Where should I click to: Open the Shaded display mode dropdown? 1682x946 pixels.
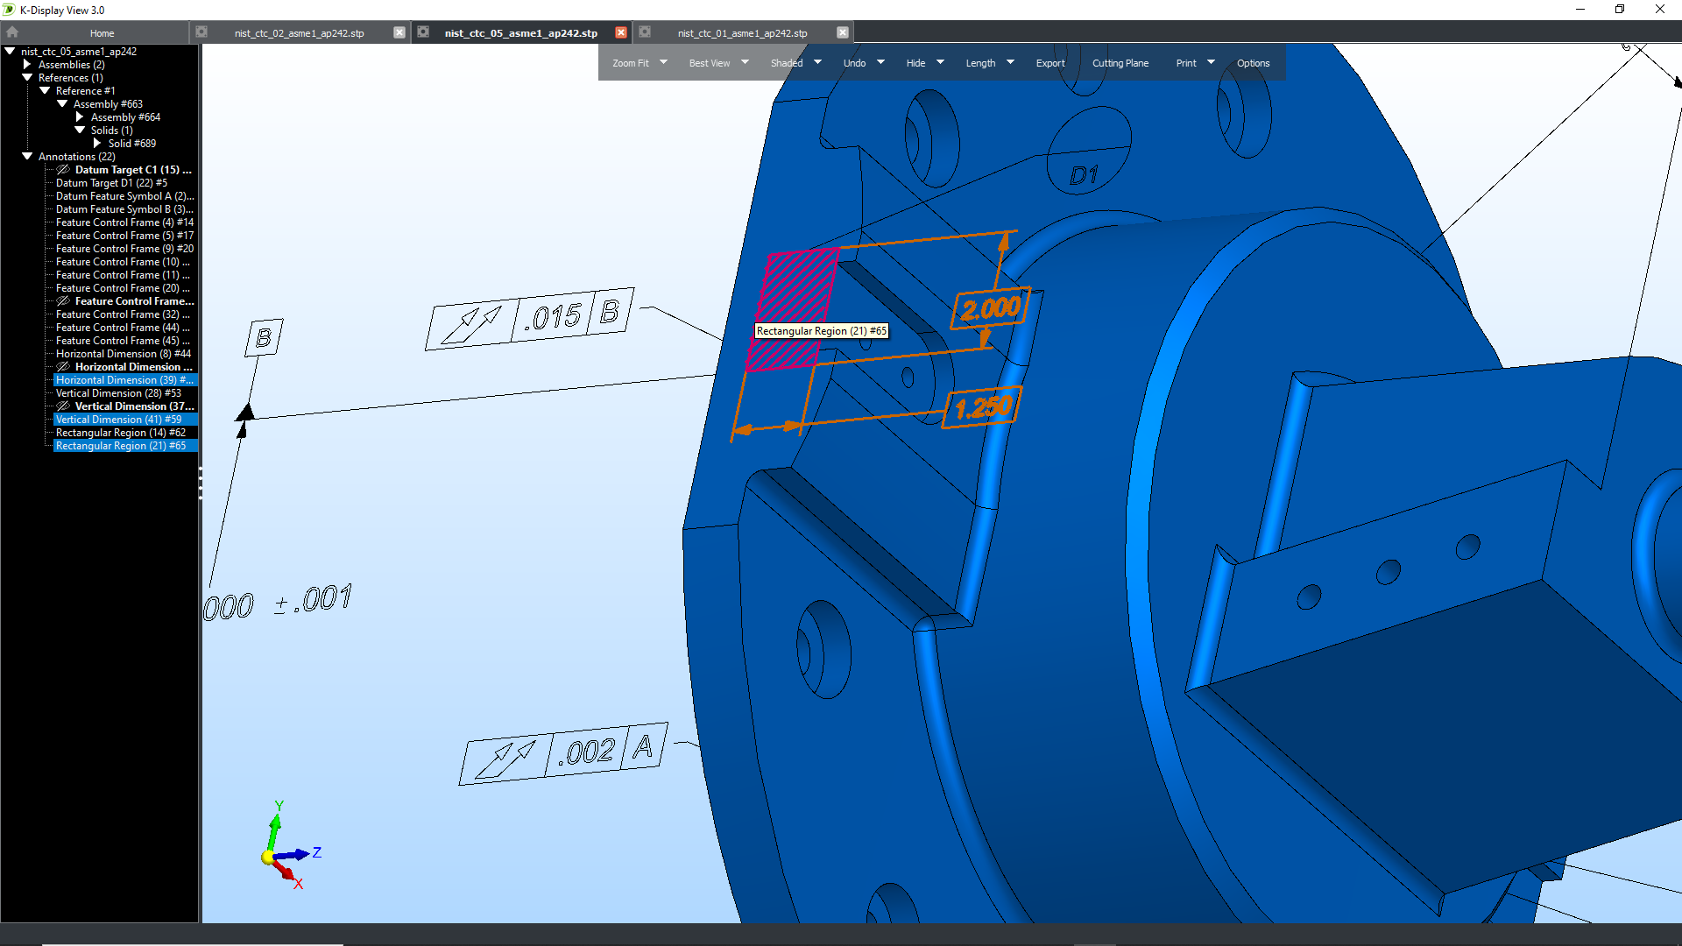click(817, 62)
